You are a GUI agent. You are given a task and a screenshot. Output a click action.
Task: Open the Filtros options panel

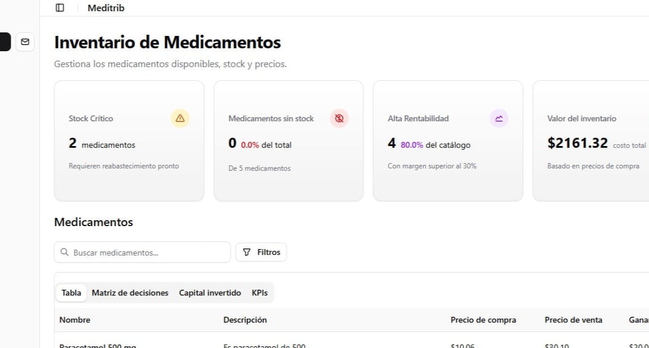tap(261, 252)
